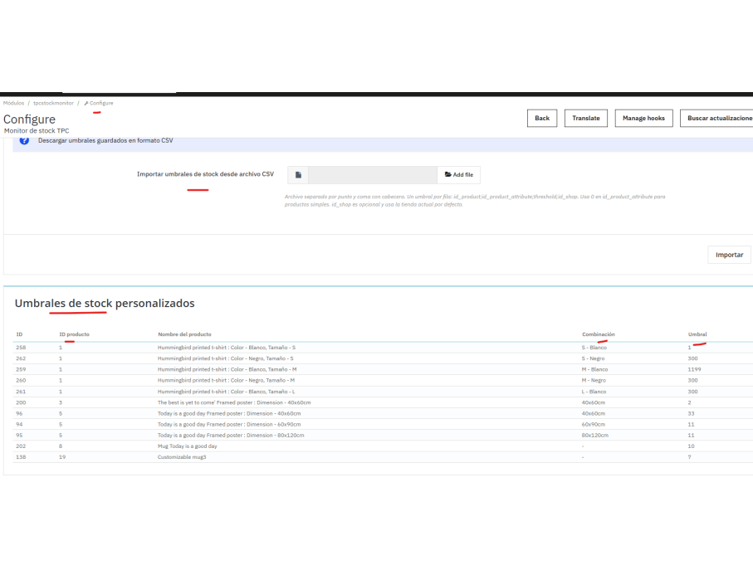Click 'Importar umbrales de stock desde archivo CSV' label

[x=205, y=174]
